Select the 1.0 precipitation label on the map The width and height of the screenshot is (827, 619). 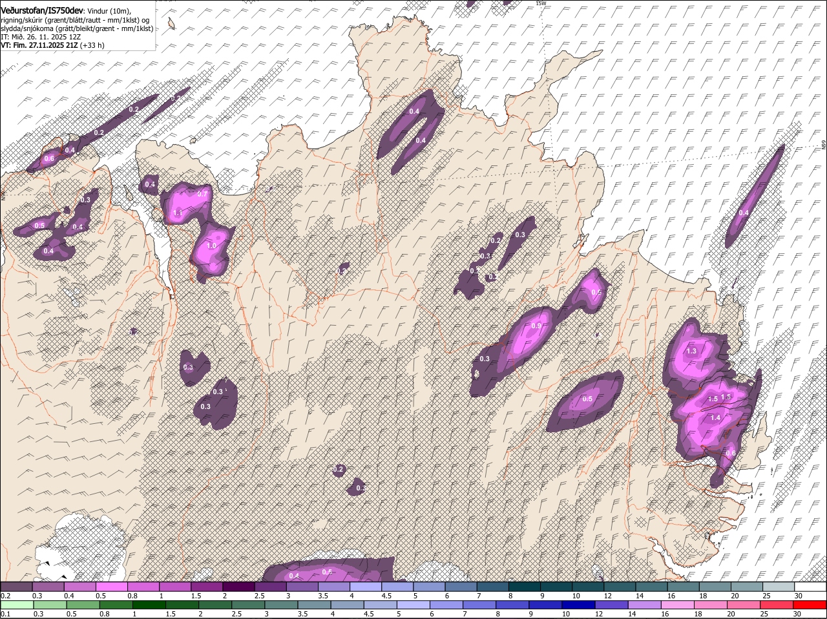(x=211, y=246)
